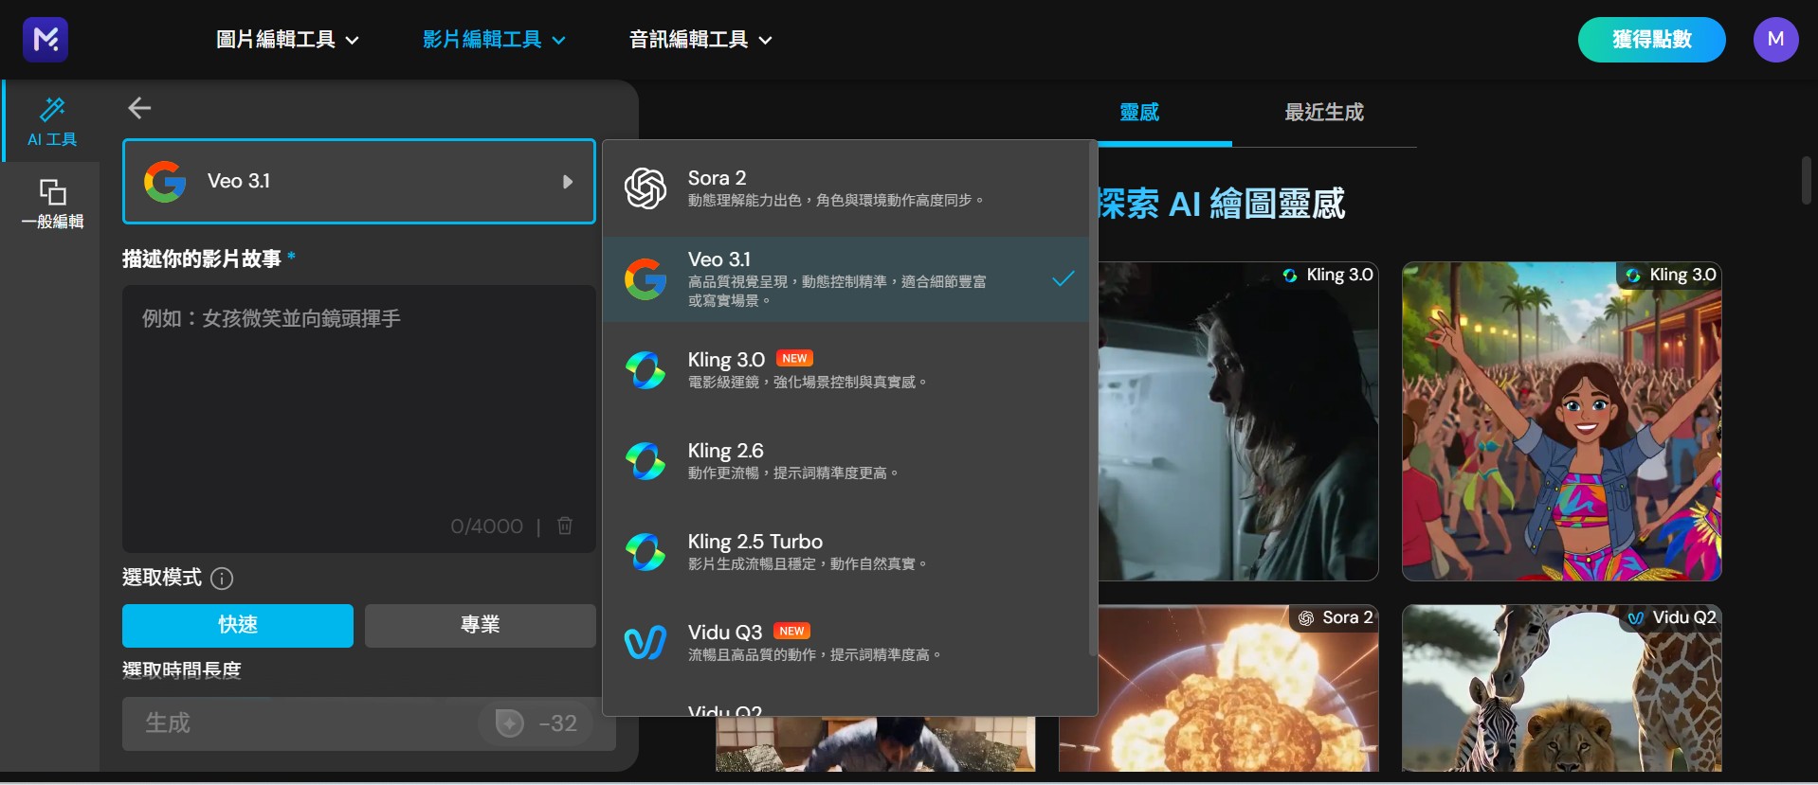Click the Google icon beside Veo 3.1 option
Image resolution: width=1818 pixels, height=785 pixels.
pyautogui.click(x=645, y=279)
